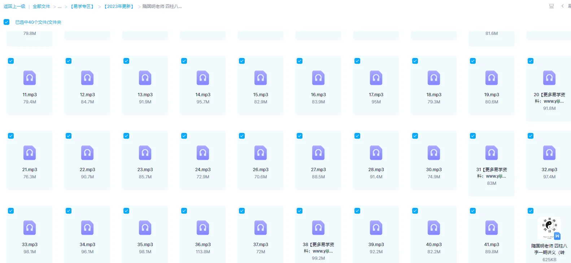The height and width of the screenshot is (263, 571).
Task: Click the file name 40.mp3
Action: pos(434,245)
